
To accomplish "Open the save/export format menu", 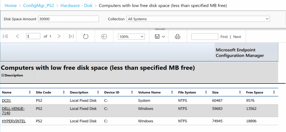I will (x=160, y=37).
